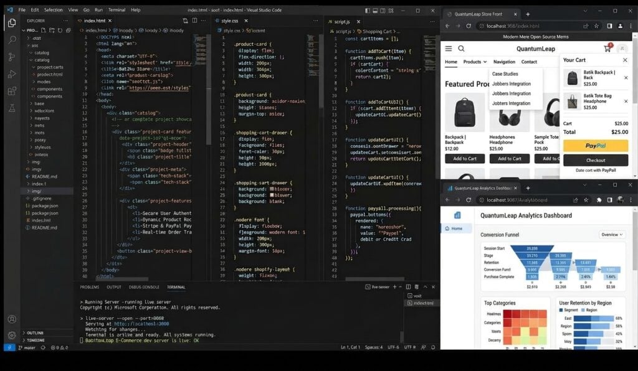Open the hamburger menu on QuantumLeap store
This screenshot has width=638, height=371.
(x=449, y=49)
